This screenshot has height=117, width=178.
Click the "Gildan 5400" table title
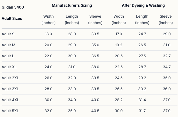coord(13,7)
